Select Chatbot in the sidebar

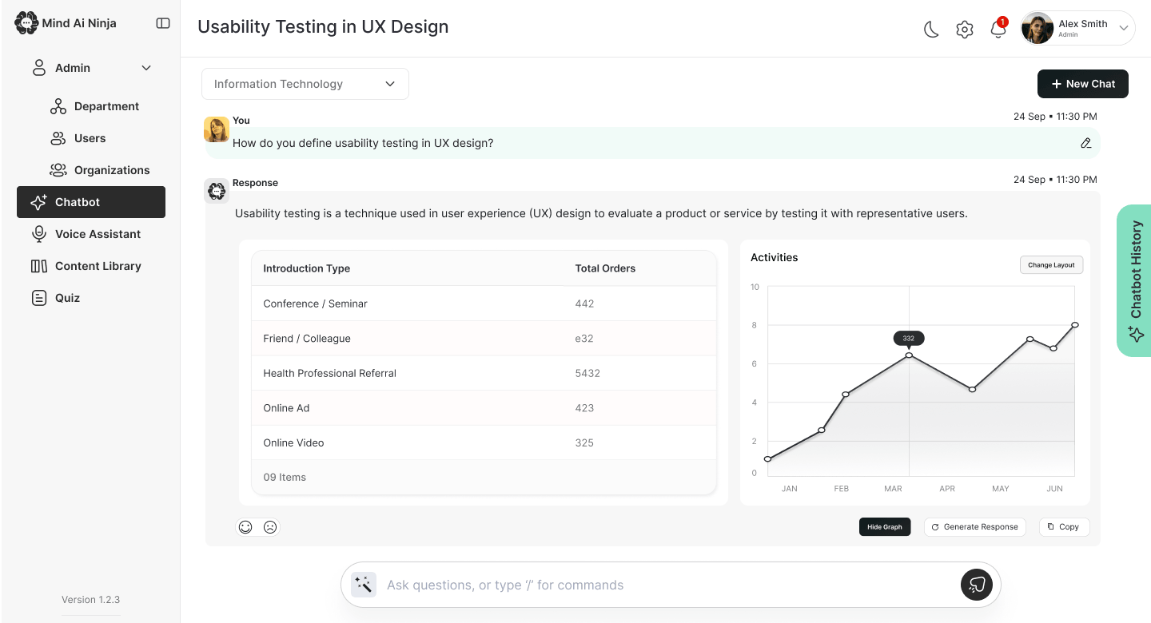(91, 202)
